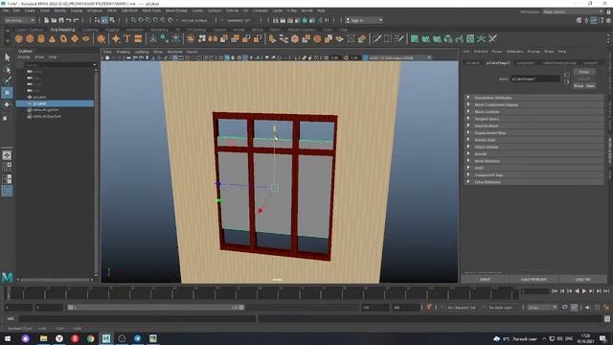Create a polygon plane from the shelf

[x=75, y=38]
